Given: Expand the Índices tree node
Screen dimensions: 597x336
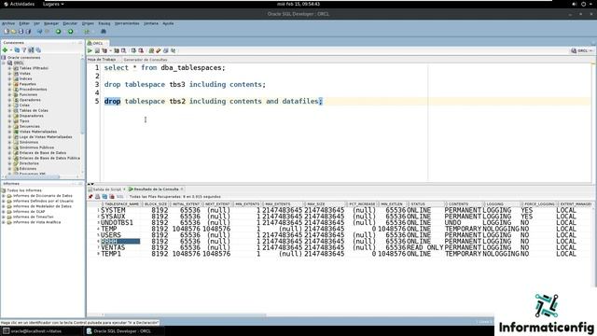Looking at the screenshot, I should point(10,78).
